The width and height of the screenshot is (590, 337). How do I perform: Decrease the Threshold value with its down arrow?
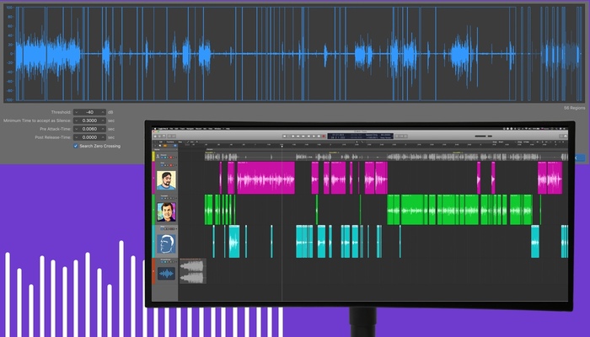(75, 112)
